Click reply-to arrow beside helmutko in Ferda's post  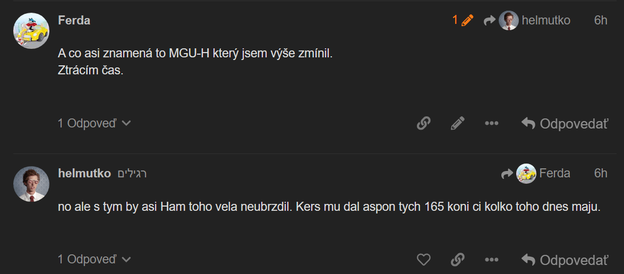tap(489, 21)
